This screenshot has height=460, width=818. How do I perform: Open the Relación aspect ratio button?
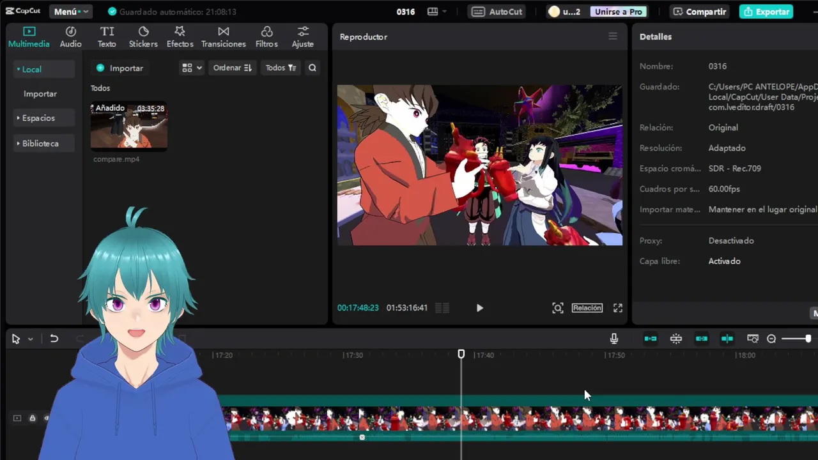coord(587,308)
